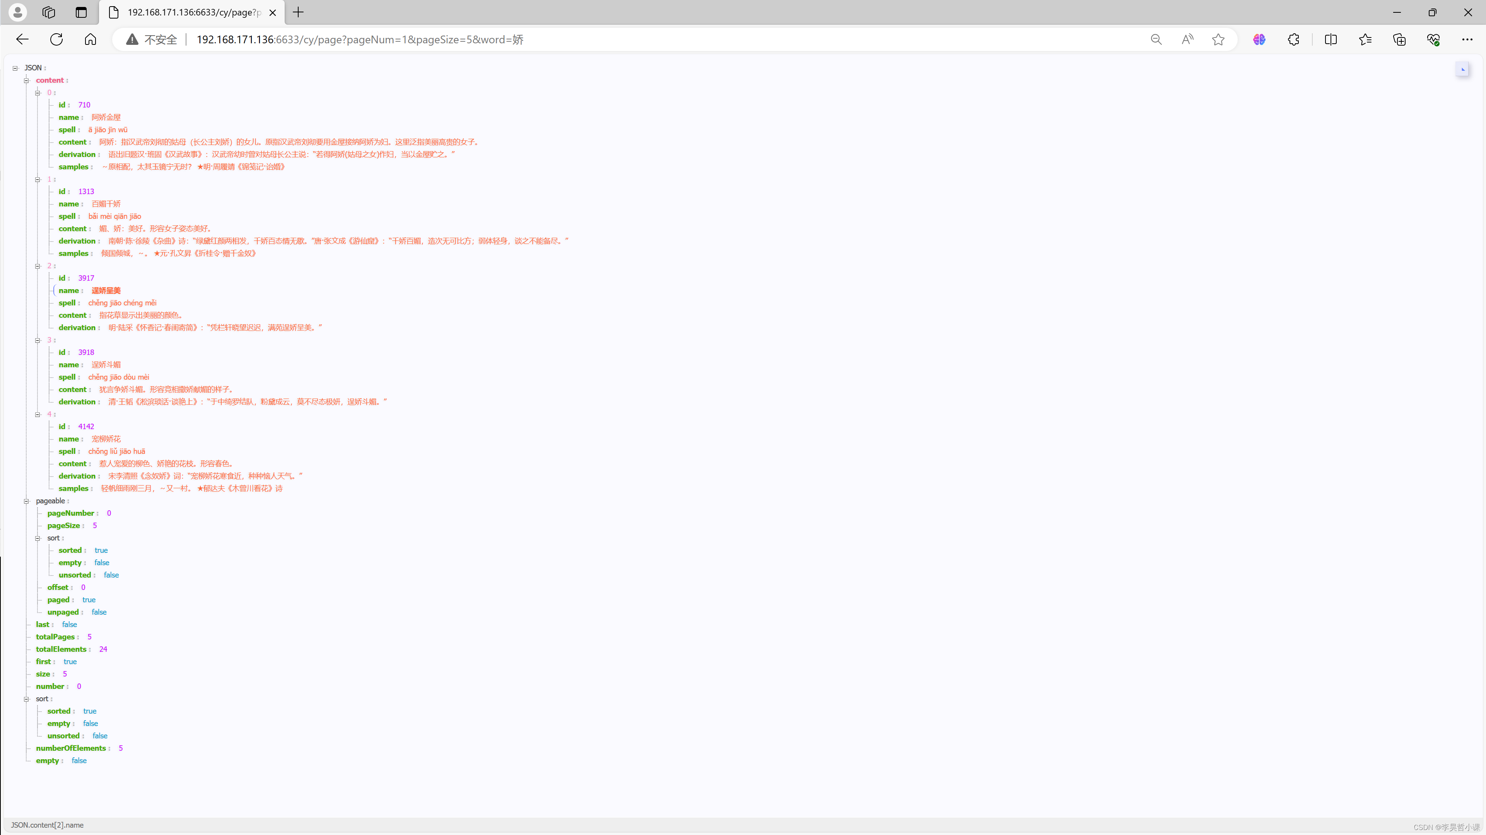1486x835 pixels.
Task: Click the last key
Action: 43,625
